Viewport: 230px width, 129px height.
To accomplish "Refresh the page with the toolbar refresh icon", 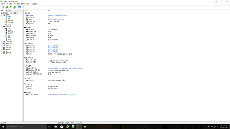I will point(14,7).
